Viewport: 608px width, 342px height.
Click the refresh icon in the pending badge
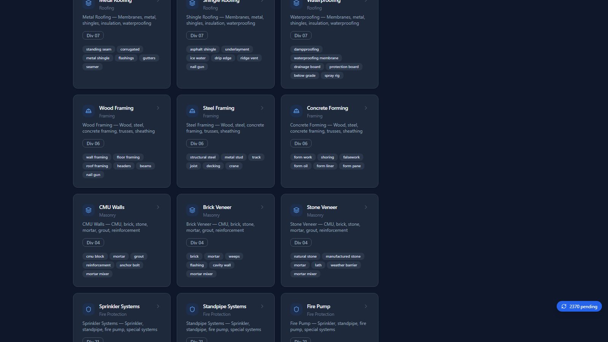[x=564, y=306]
